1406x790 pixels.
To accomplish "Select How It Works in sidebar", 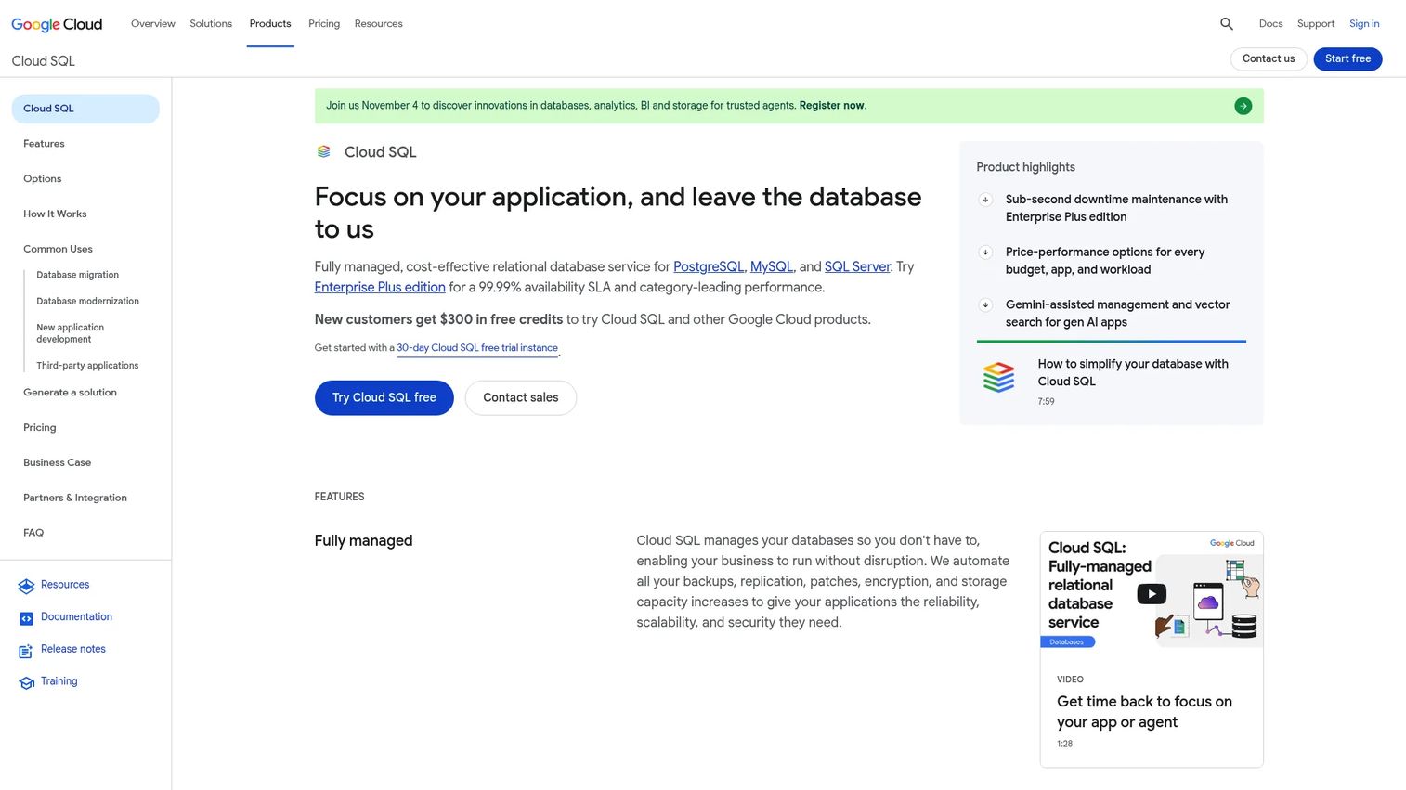I will click(55, 214).
